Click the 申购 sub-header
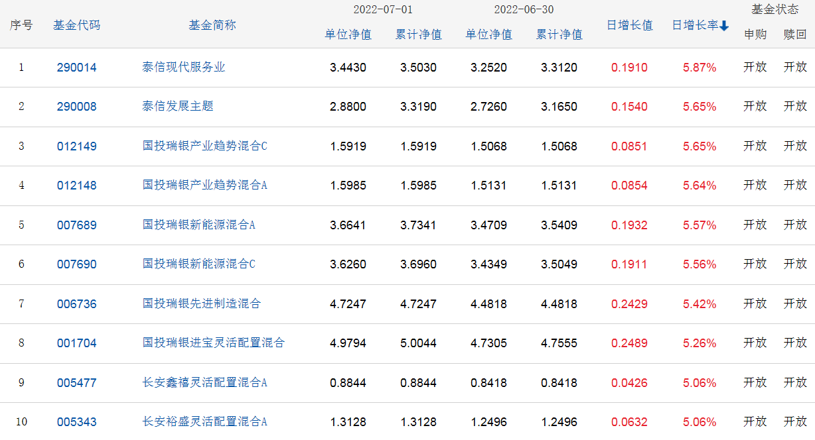Viewport: 815px width, 440px height. point(755,34)
